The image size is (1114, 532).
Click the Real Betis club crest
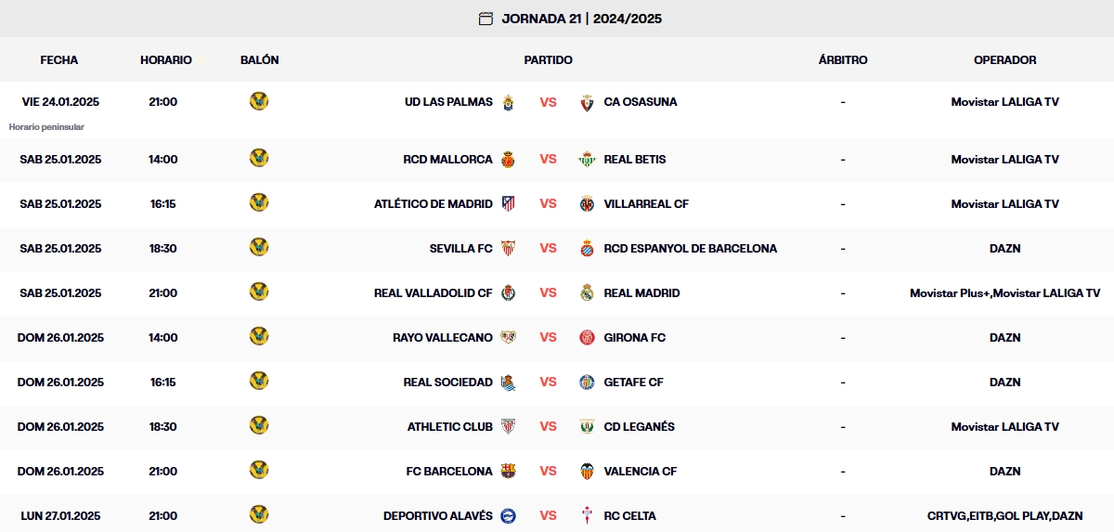click(587, 160)
